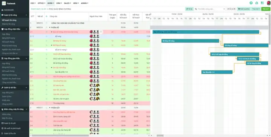Click wrench icon beside Quản lý vật liệu

[x=2, y=88]
